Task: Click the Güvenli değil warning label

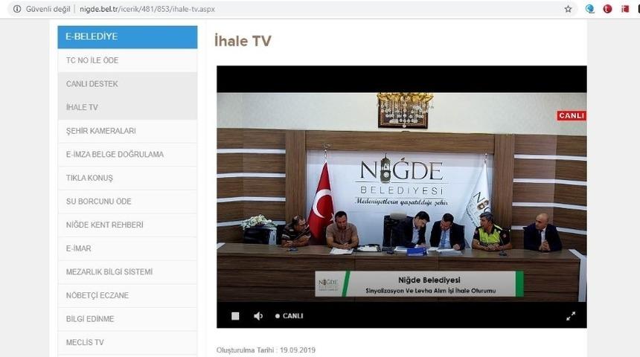Action: 48,9
